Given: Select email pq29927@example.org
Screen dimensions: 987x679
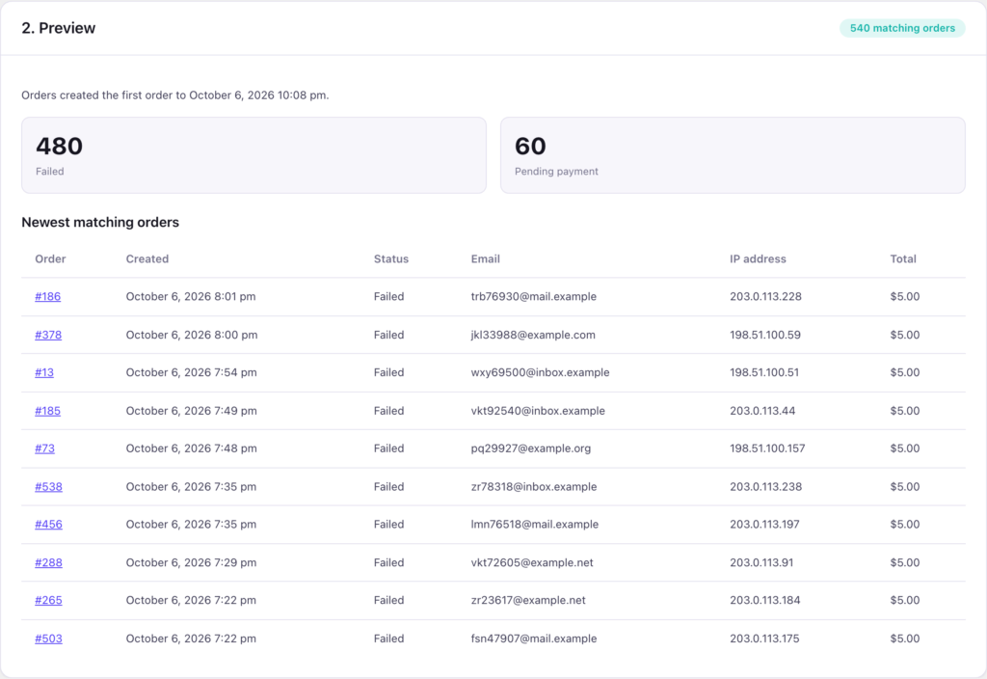Looking at the screenshot, I should click(x=531, y=448).
